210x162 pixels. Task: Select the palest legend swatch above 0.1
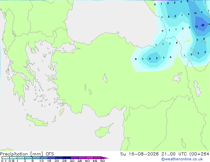6,158
